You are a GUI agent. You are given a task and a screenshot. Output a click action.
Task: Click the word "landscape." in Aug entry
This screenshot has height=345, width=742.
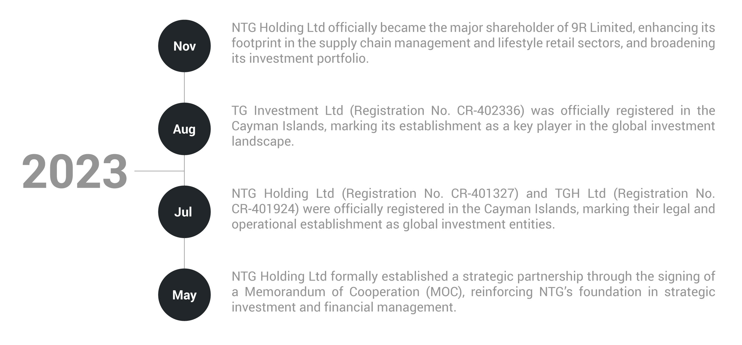(x=262, y=142)
